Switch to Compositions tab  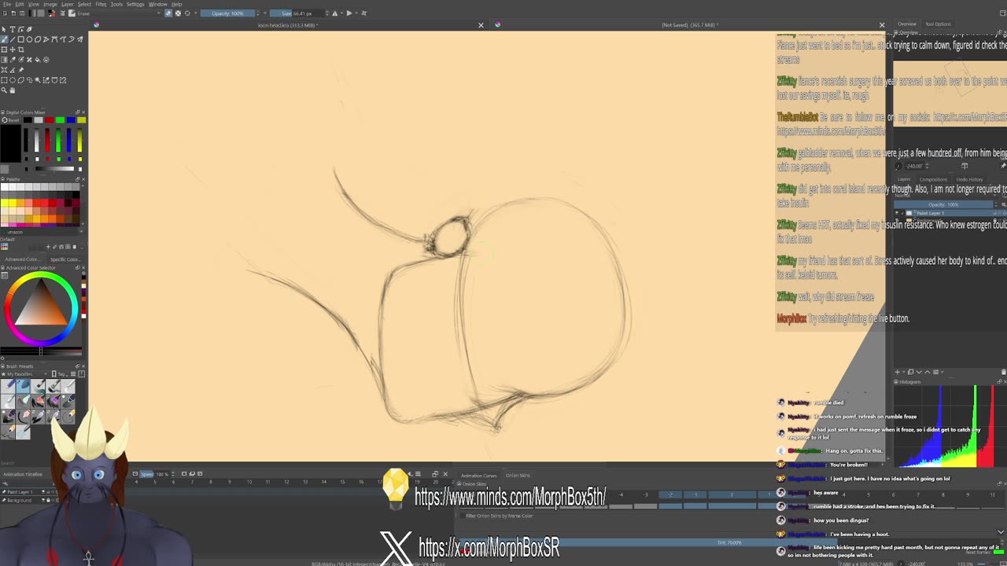[x=933, y=179]
